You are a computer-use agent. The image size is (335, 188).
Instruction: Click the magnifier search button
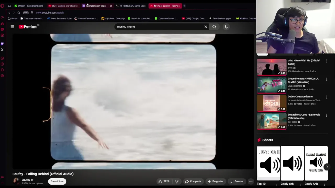pyautogui.click(x=214, y=27)
